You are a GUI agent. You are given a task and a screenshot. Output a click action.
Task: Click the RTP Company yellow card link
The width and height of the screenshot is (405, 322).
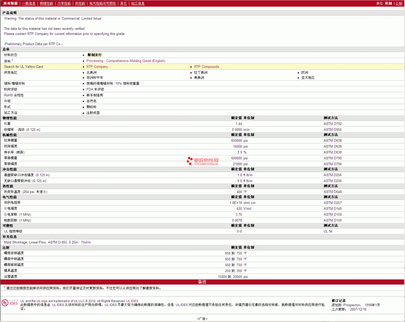point(97,67)
